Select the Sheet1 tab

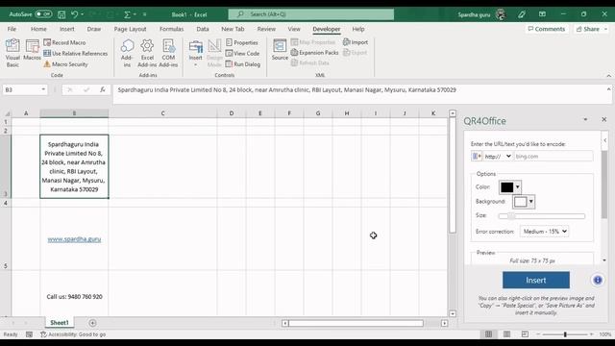(60, 323)
